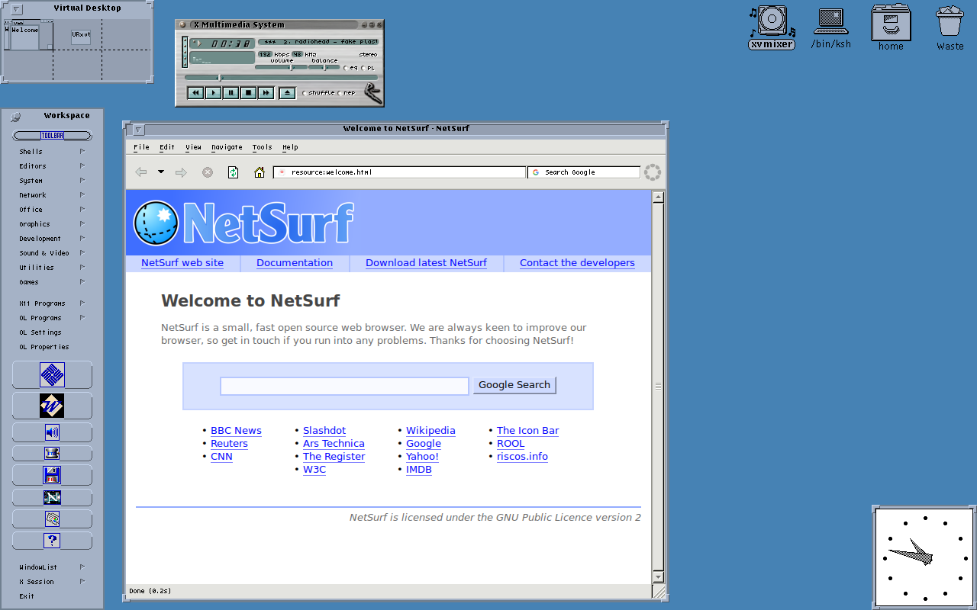Open the home folder desktop icon
Viewport: 977px width, 610px height.
891,28
